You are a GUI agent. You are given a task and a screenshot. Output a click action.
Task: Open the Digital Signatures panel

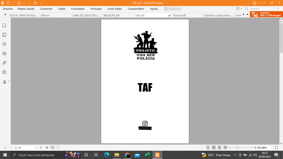click(4, 82)
